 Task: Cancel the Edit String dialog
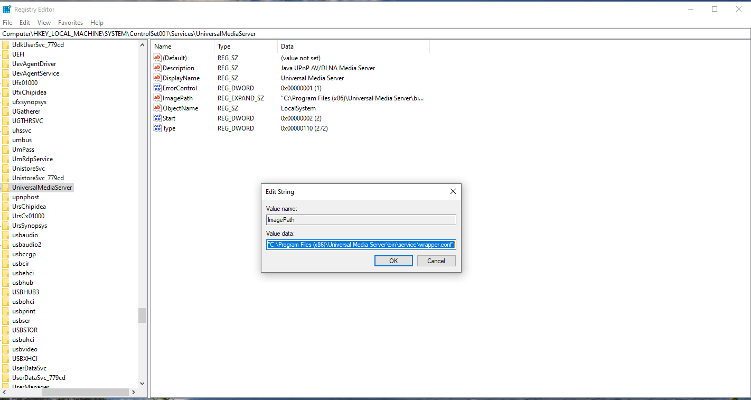[436, 261]
